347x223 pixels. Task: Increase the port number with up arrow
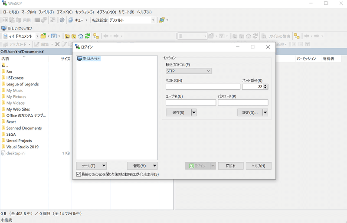tap(265, 85)
